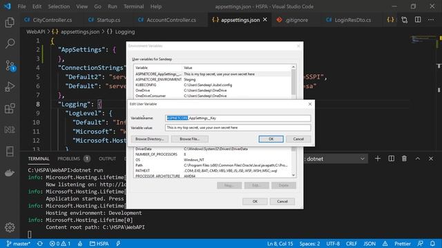
Task: Click Prettier status bar item
Action: pos(402,243)
